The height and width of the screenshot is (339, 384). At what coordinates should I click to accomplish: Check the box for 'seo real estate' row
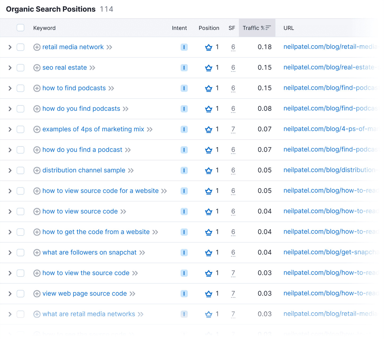click(21, 68)
